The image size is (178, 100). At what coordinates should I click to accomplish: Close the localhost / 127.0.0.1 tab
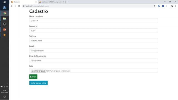click(64, 2)
